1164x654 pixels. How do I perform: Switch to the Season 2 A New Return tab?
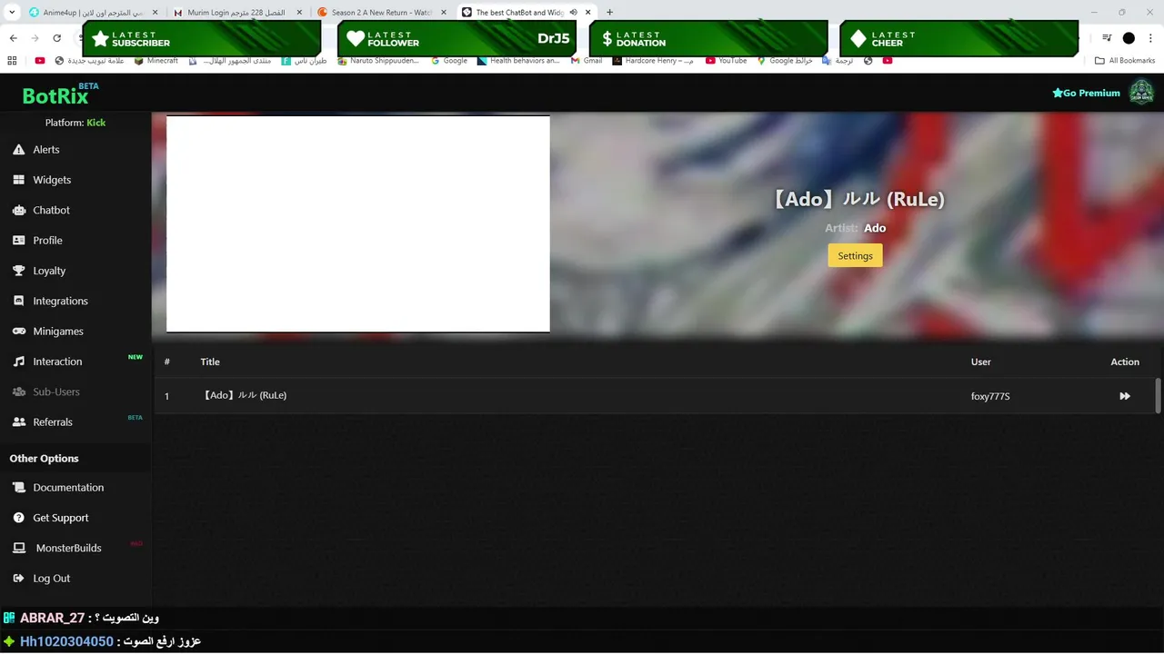[x=382, y=13]
